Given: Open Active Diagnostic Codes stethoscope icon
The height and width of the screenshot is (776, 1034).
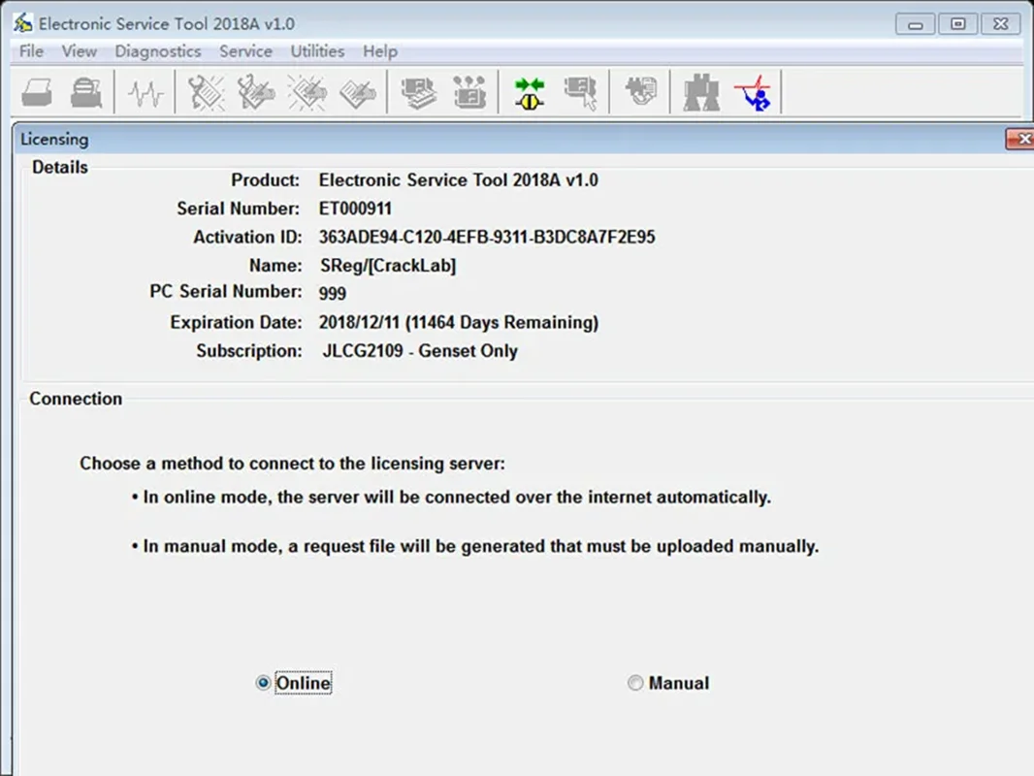Looking at the screenshot, I should tap(207, 92).
